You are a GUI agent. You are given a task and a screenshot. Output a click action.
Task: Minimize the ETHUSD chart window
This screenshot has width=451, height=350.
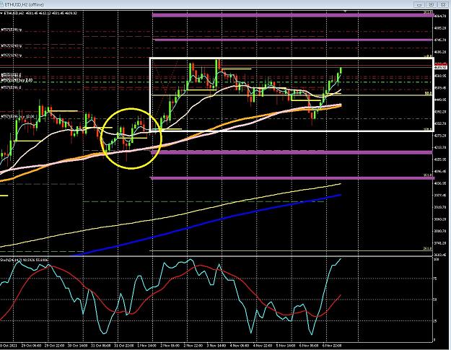pyautogui.click(x=419, y=4)
